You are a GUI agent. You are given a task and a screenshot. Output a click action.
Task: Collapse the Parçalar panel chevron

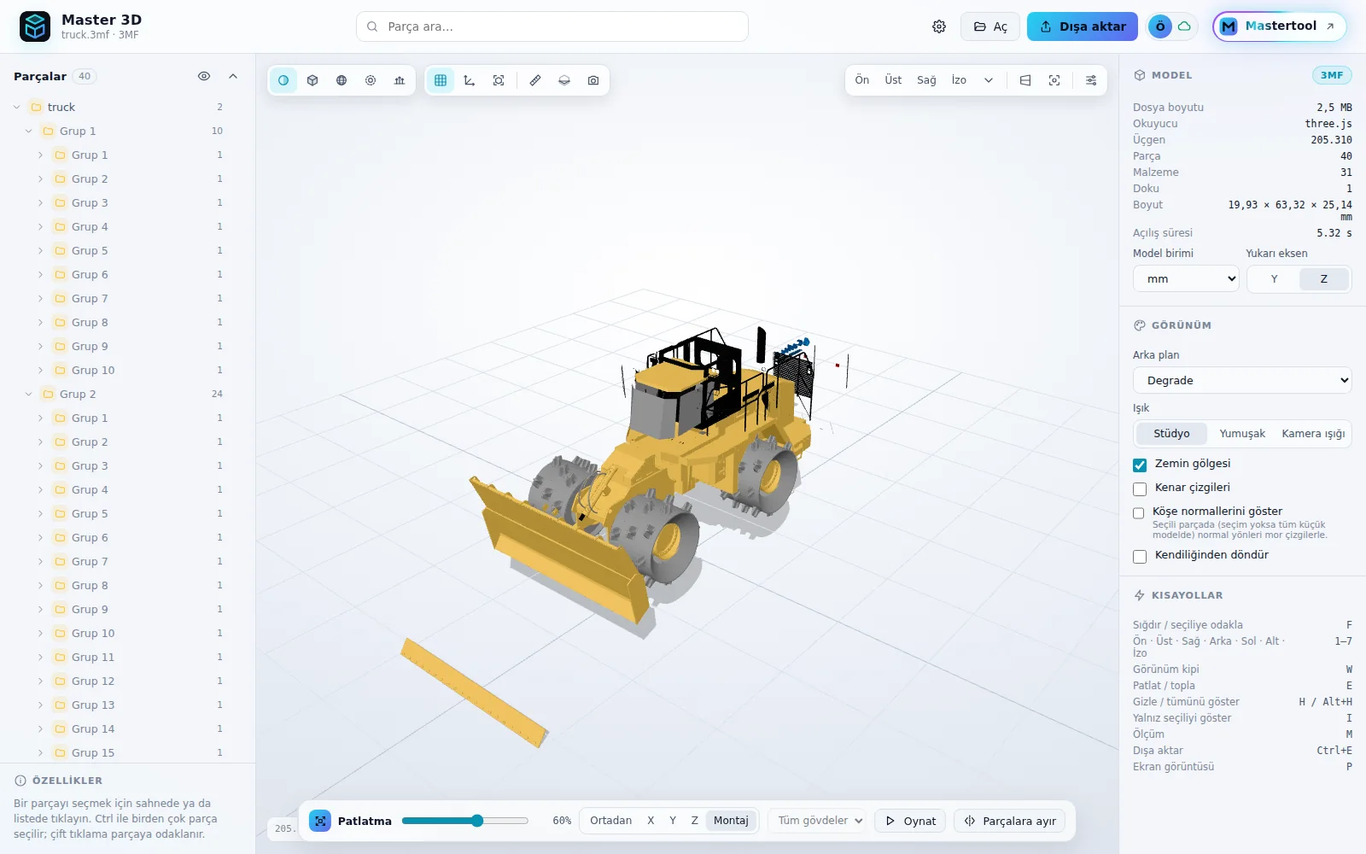tap(233, 76)
